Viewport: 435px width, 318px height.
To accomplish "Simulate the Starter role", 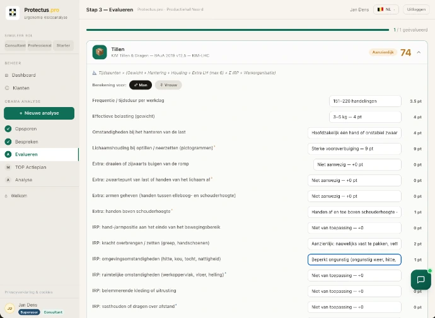I will tap(63, 45).
